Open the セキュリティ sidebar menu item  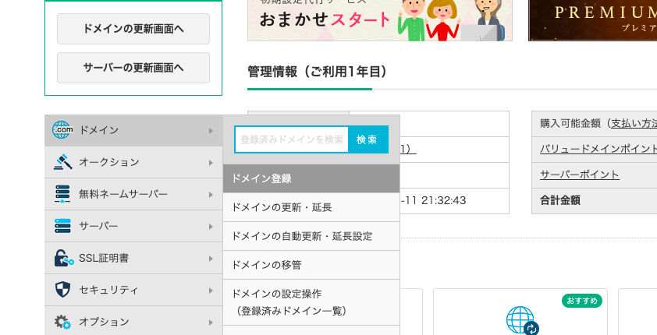[x=133, y=290]
